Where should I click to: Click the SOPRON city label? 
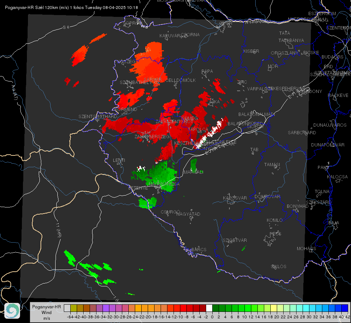pos(132,23)
